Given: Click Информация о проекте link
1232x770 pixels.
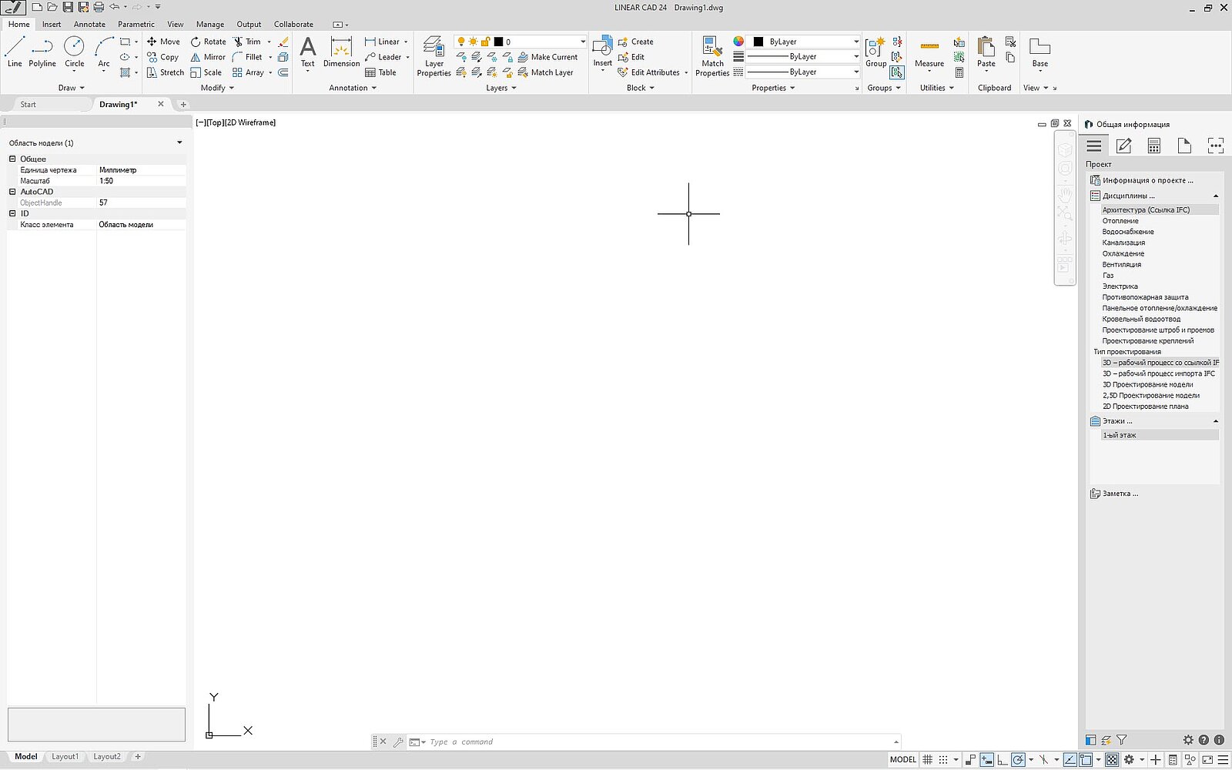Looking at the screenshot, I should point(1147,180).
